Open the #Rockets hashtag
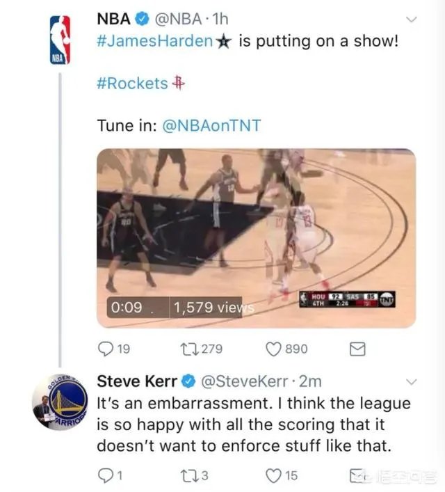This screenshot has width=445, height=492. tap(132, 84)
